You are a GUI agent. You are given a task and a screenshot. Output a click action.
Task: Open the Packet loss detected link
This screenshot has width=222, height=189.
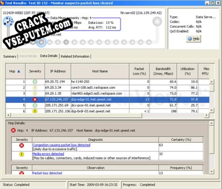click(x=47, y=173)
